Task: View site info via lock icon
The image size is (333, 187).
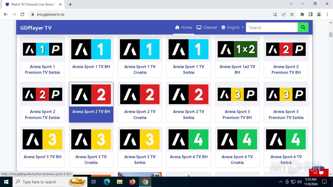Action: point(33,14)
